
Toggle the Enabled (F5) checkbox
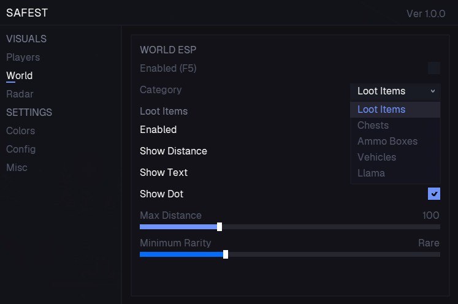(433, 68)
